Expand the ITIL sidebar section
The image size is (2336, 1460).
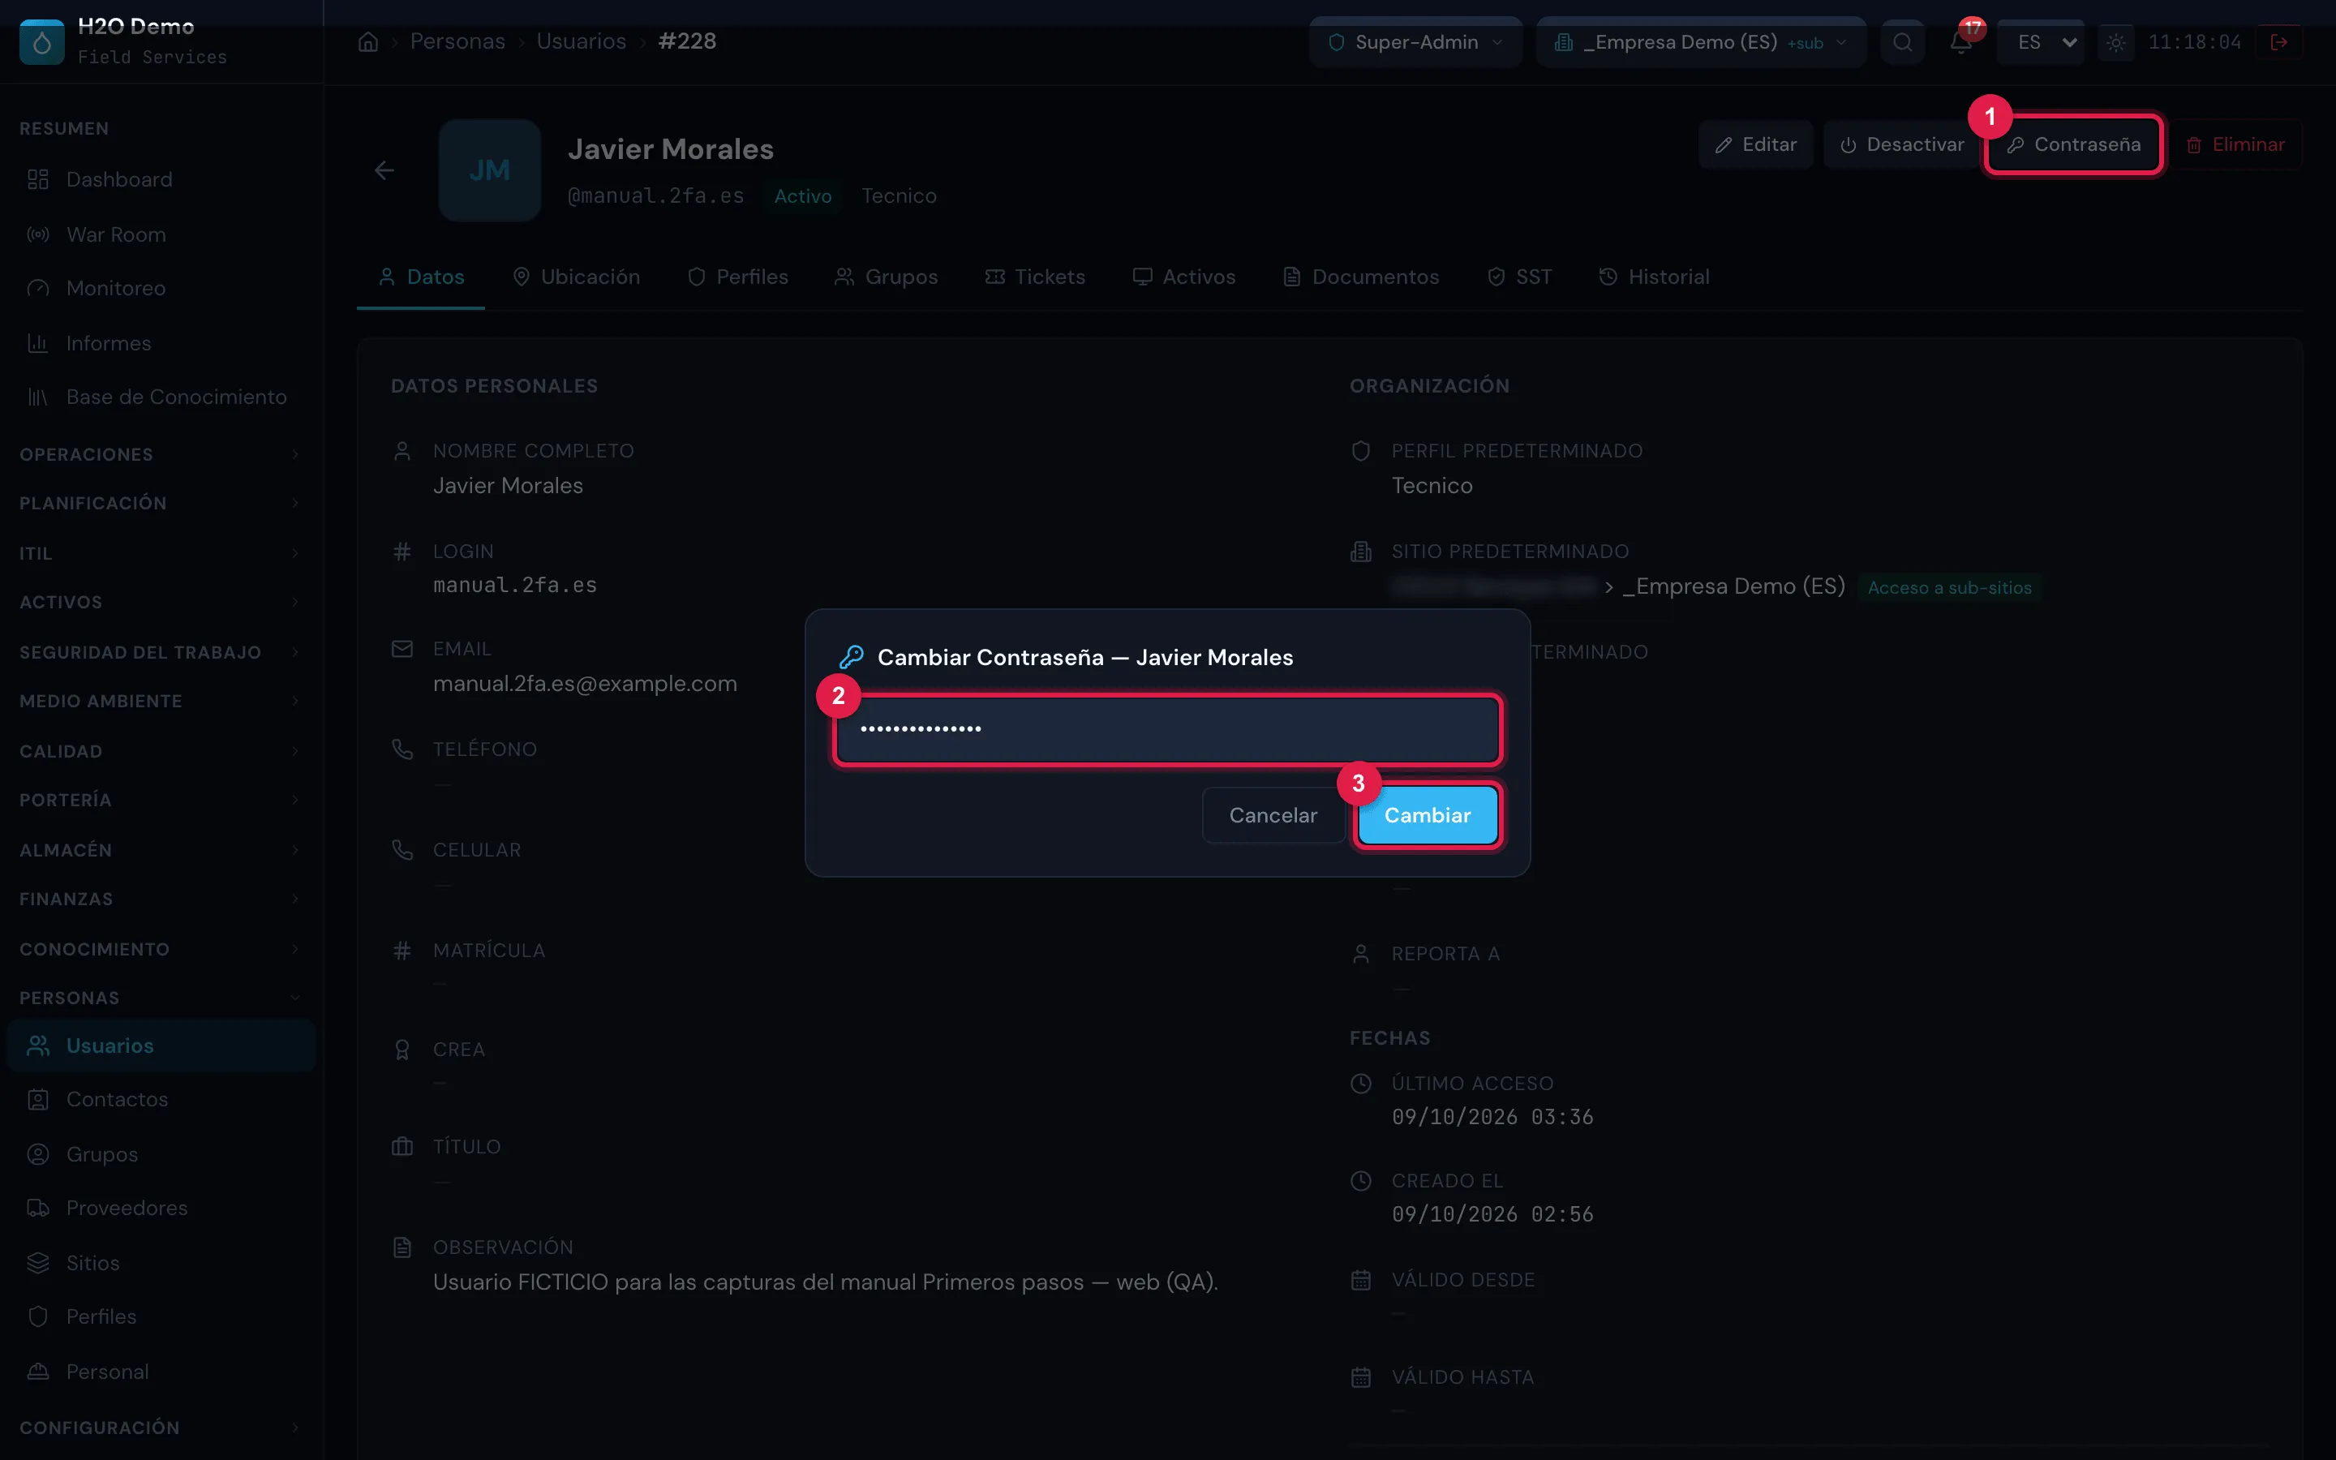[161, 553]
